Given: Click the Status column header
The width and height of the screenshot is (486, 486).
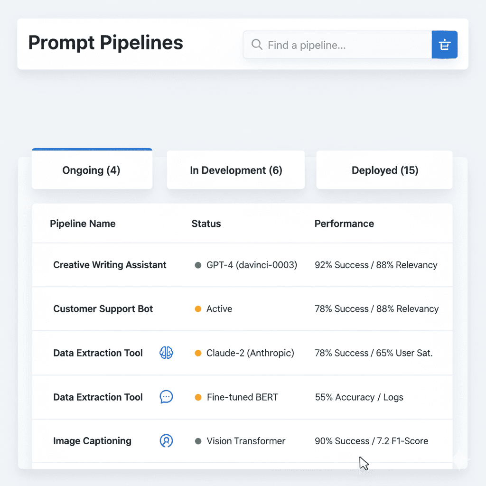Looking at the screenshot, I should (206, 224).
